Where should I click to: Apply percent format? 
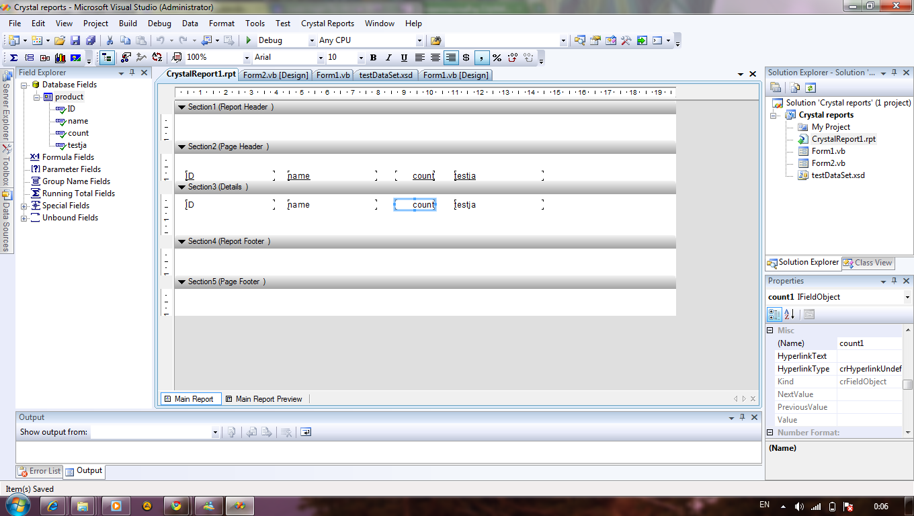tap(497, 58)
